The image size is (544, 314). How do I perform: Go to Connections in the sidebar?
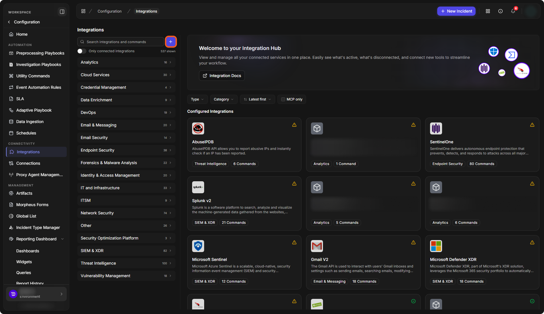pyautogui.click(x=36, y=163)
